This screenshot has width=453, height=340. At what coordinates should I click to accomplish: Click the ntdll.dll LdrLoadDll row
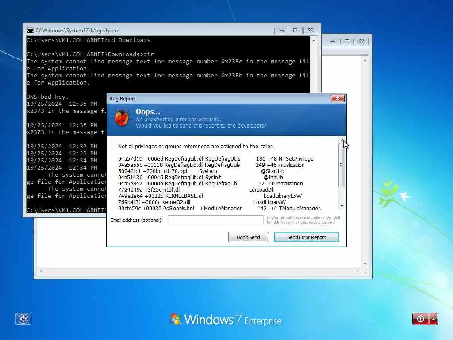[196, 189]
